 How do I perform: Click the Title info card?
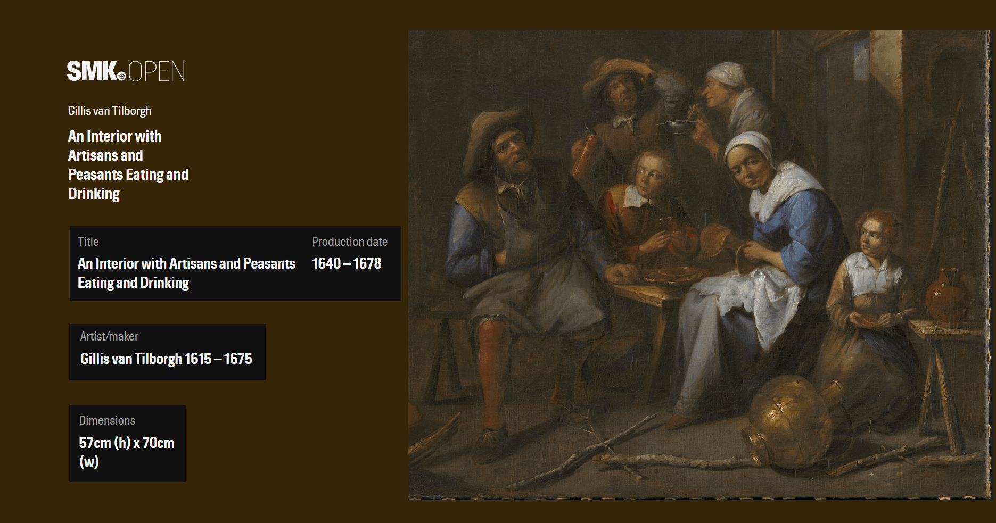pyautogui.click(x=235, y=263)
